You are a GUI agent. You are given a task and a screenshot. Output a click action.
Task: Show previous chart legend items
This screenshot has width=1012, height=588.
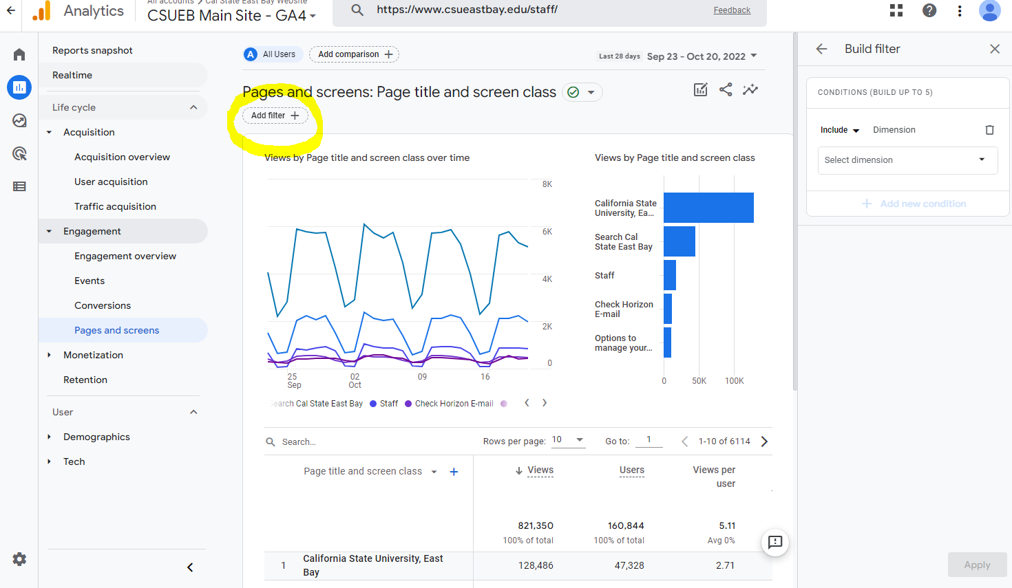(x=527, y=403)
